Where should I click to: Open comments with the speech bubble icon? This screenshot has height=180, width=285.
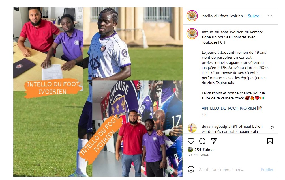click(x=202, y=141)
